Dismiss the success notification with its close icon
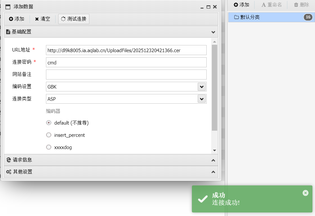The image size is (315, 216). (305, 193)
